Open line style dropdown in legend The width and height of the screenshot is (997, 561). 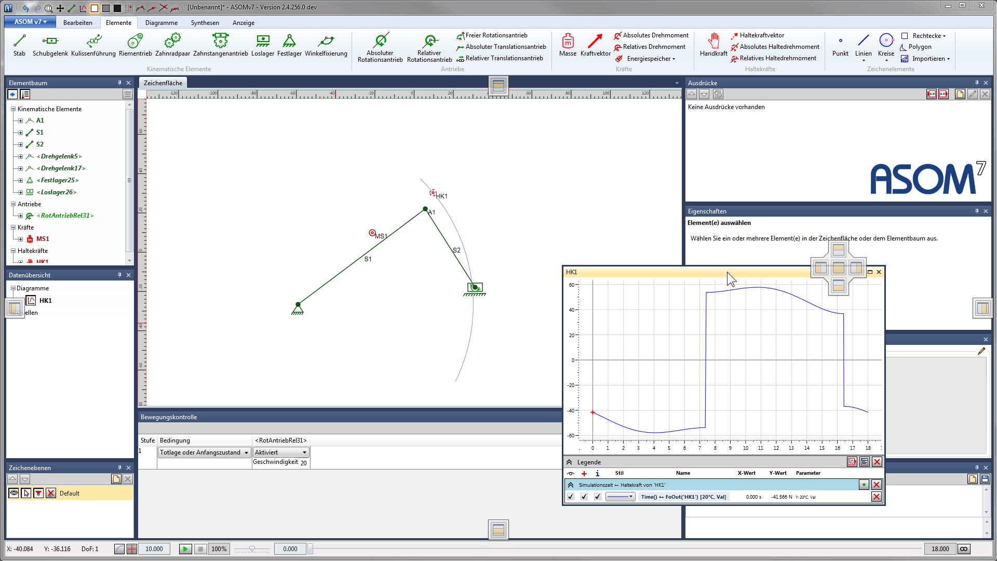pyautogui.click(x=621, y=497)
